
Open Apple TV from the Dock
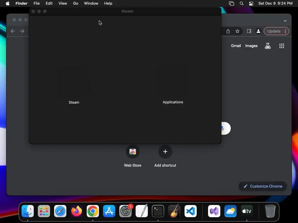click(247, 211)
